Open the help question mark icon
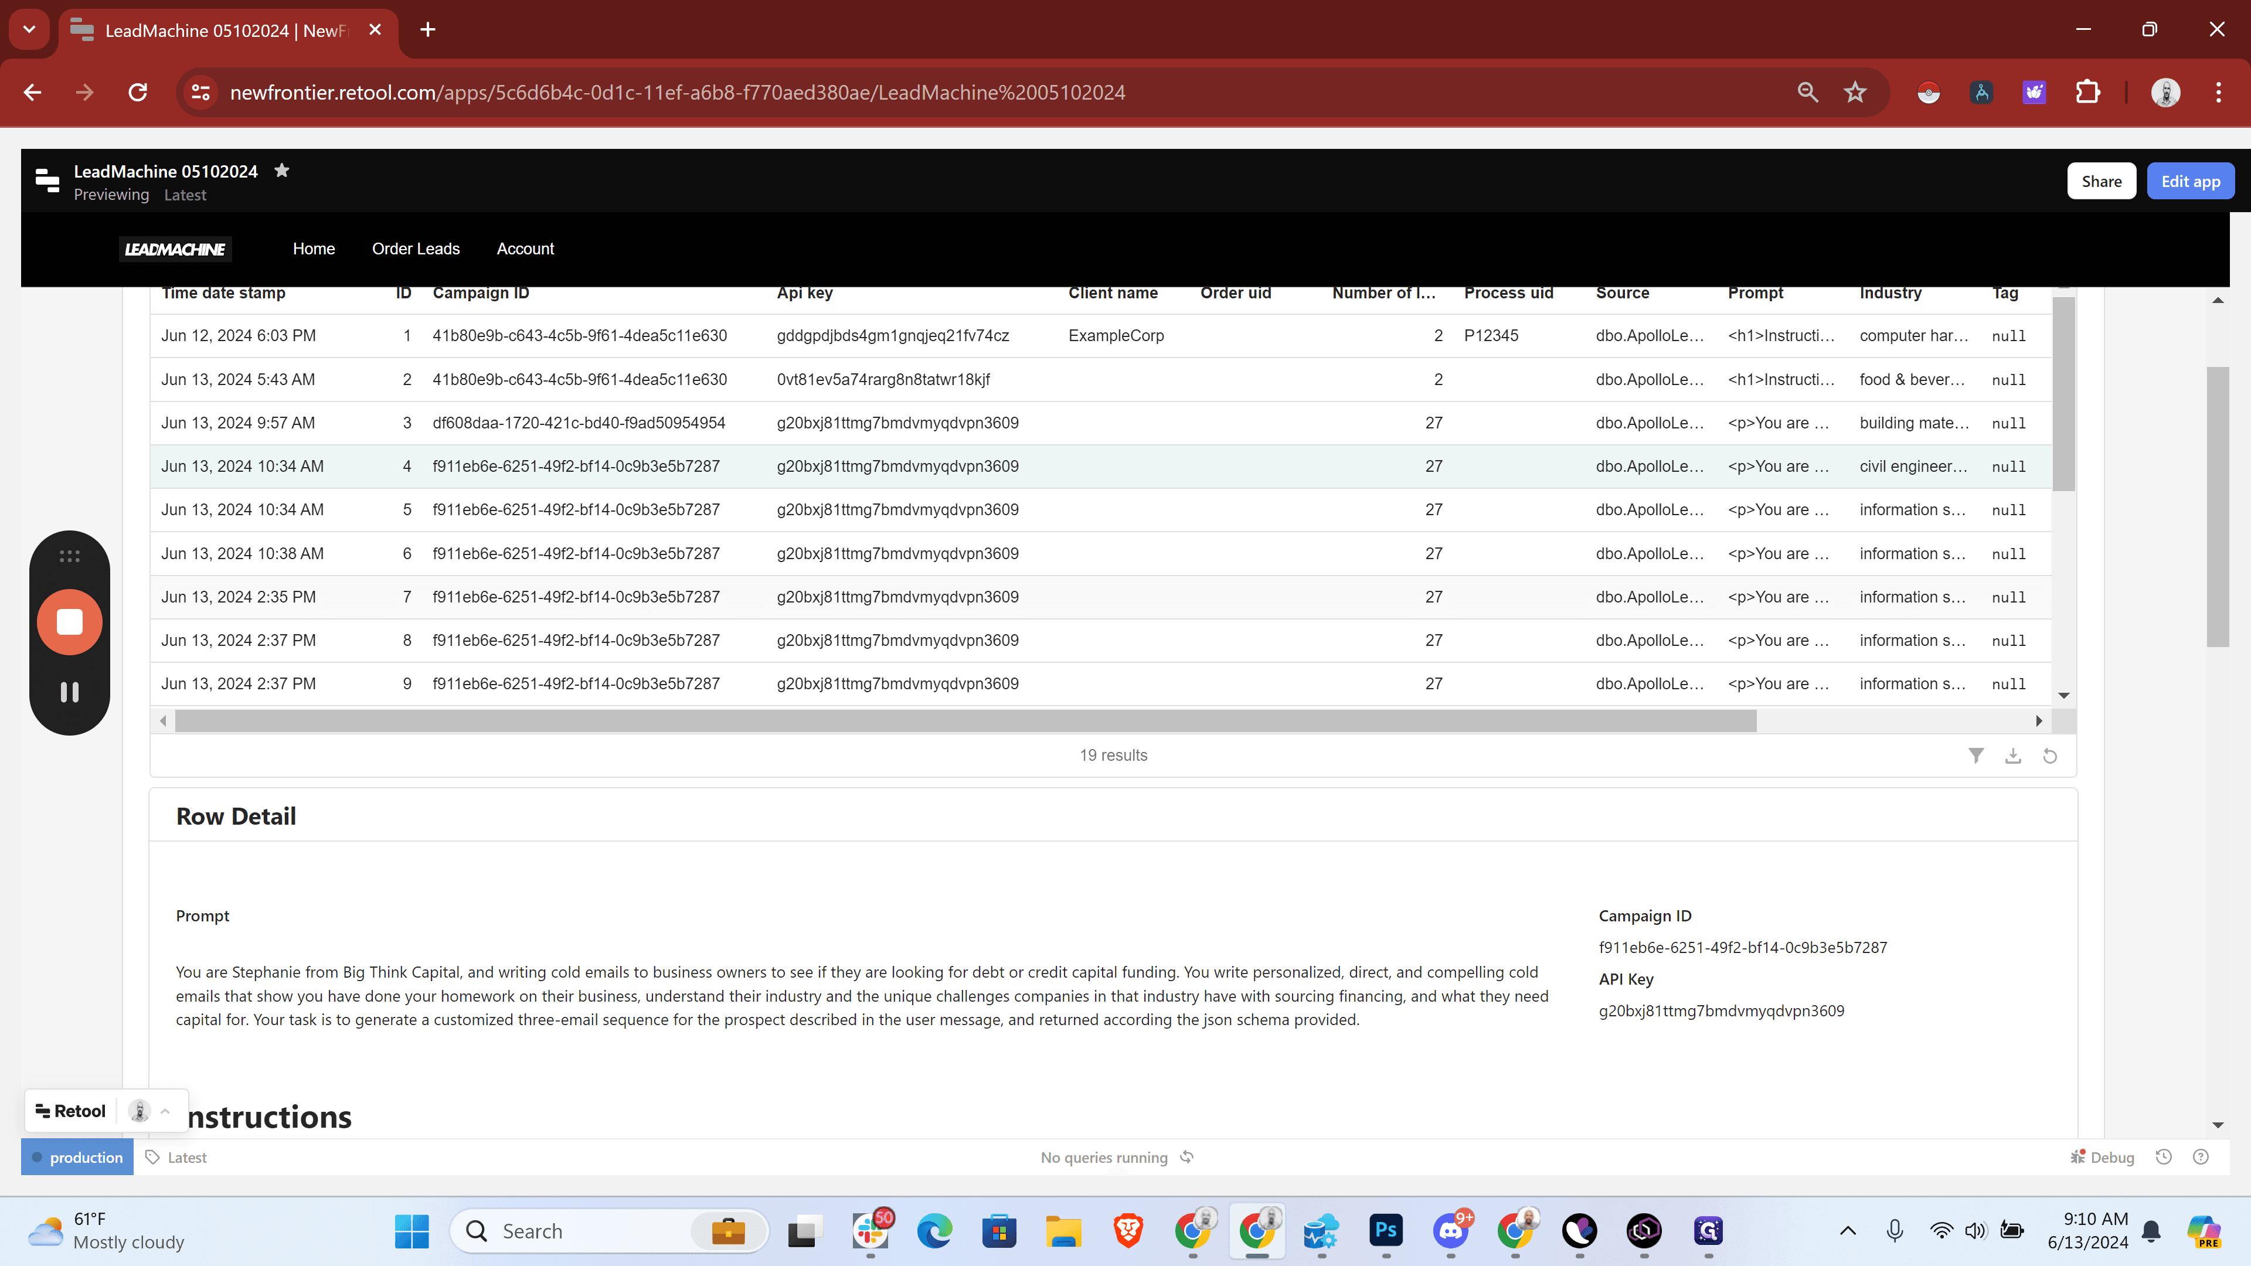 2201,1157
